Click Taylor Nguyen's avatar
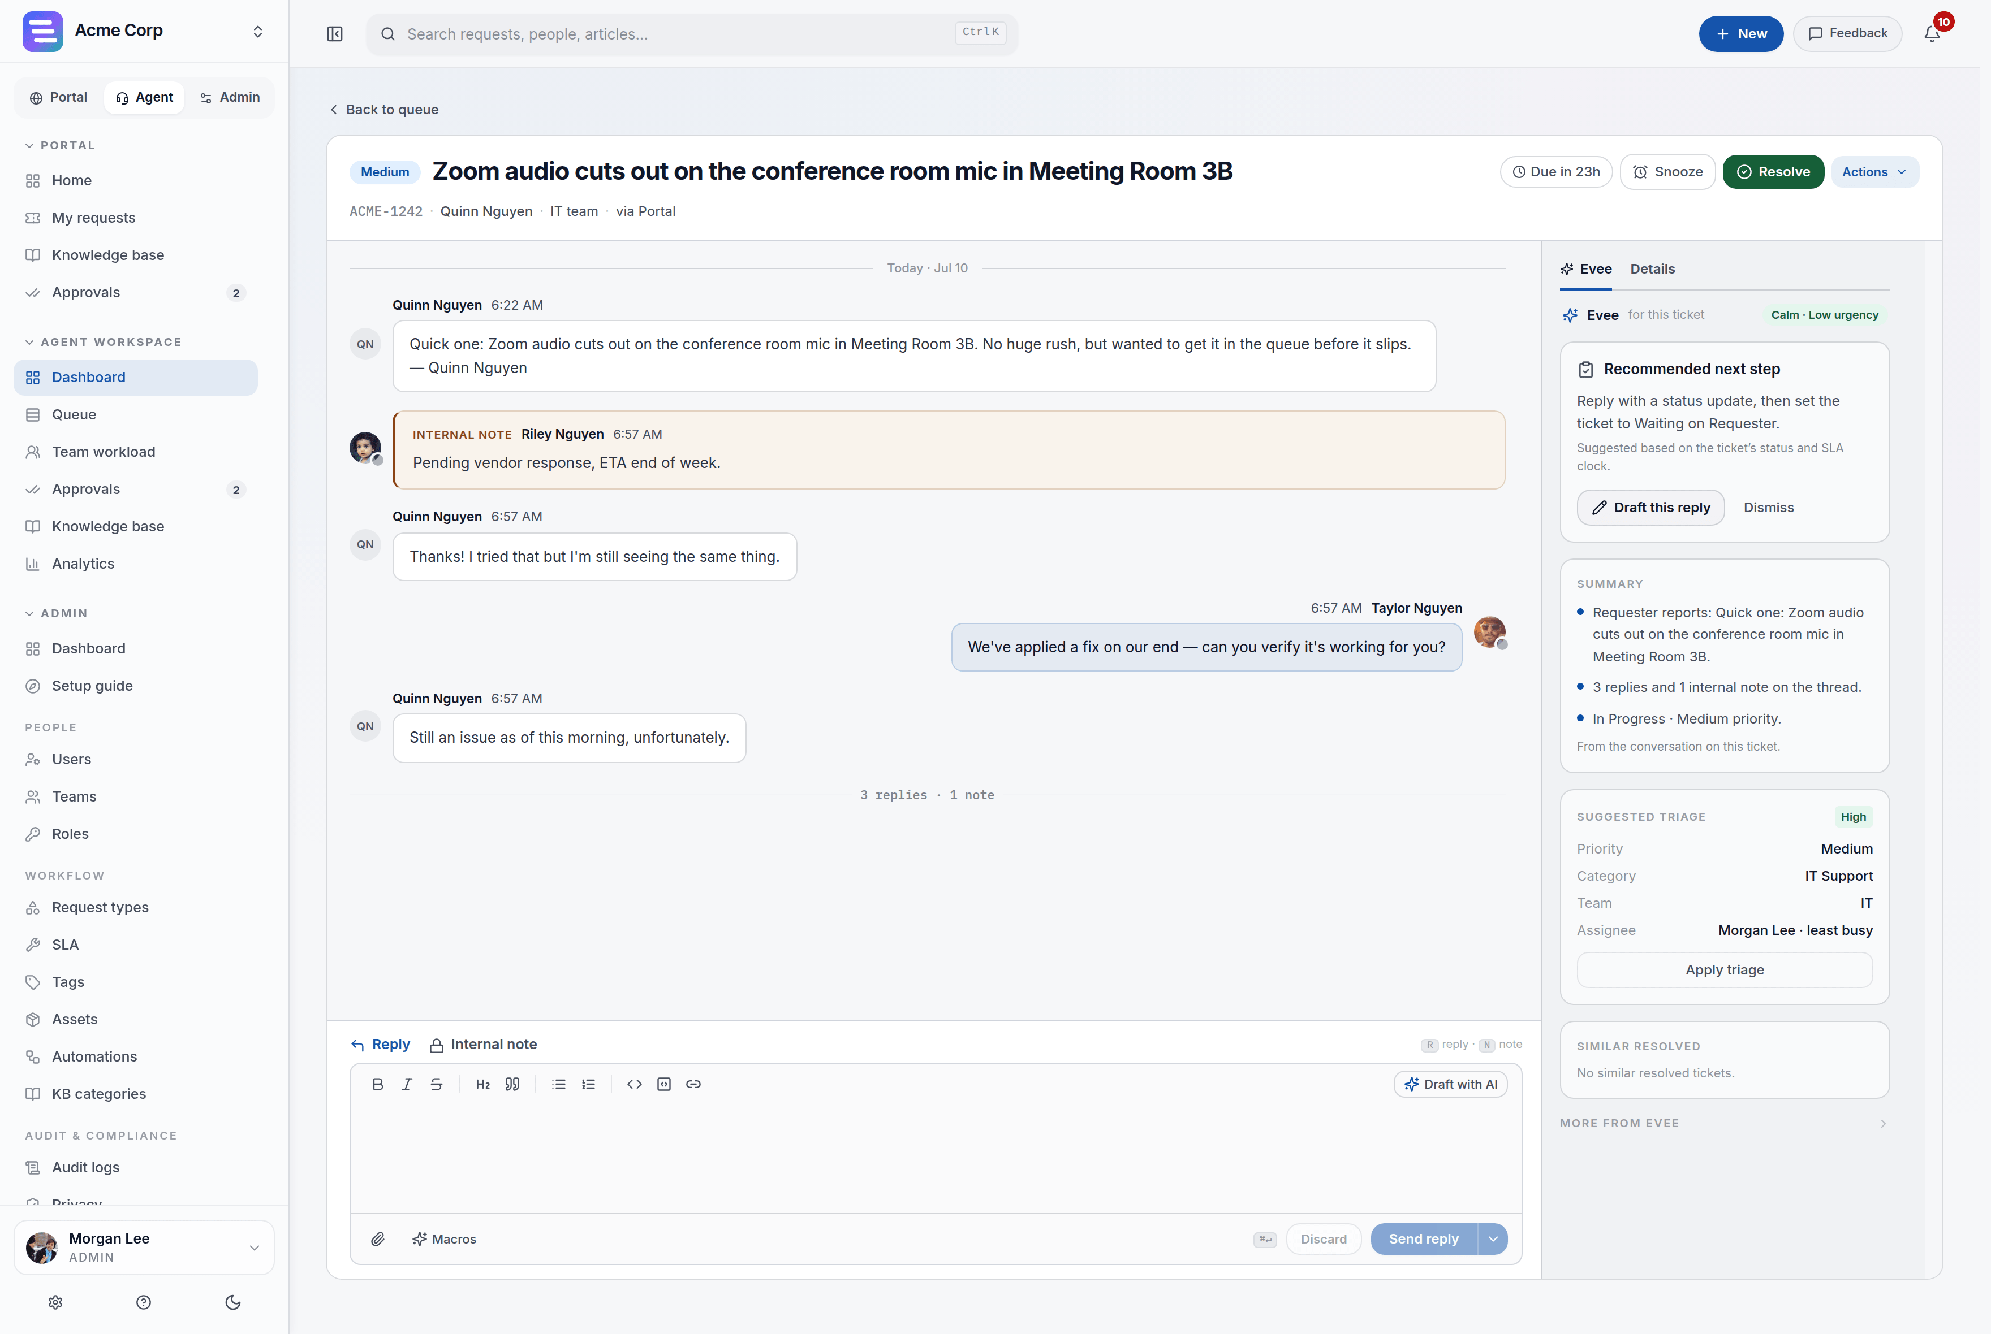The image size is (1991, 1334). pyautogui.click(x=1490, y=632)
